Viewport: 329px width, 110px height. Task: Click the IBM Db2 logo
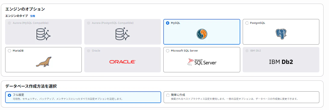pos(281,62)
